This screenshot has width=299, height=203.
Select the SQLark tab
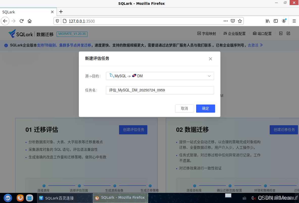(x=28, y=12)
